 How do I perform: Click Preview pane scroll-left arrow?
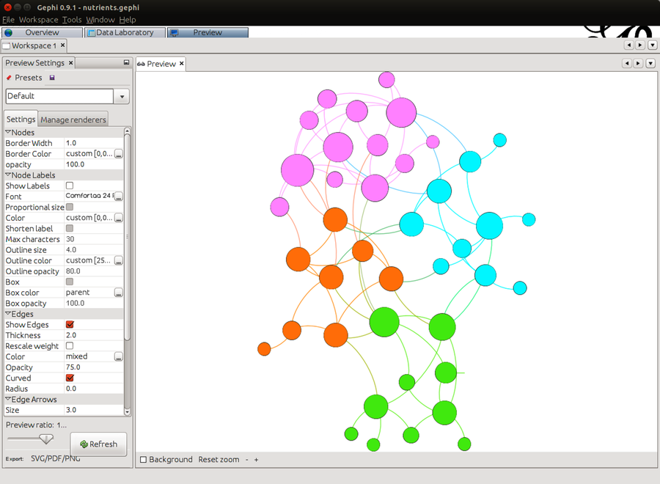point(627,63)
